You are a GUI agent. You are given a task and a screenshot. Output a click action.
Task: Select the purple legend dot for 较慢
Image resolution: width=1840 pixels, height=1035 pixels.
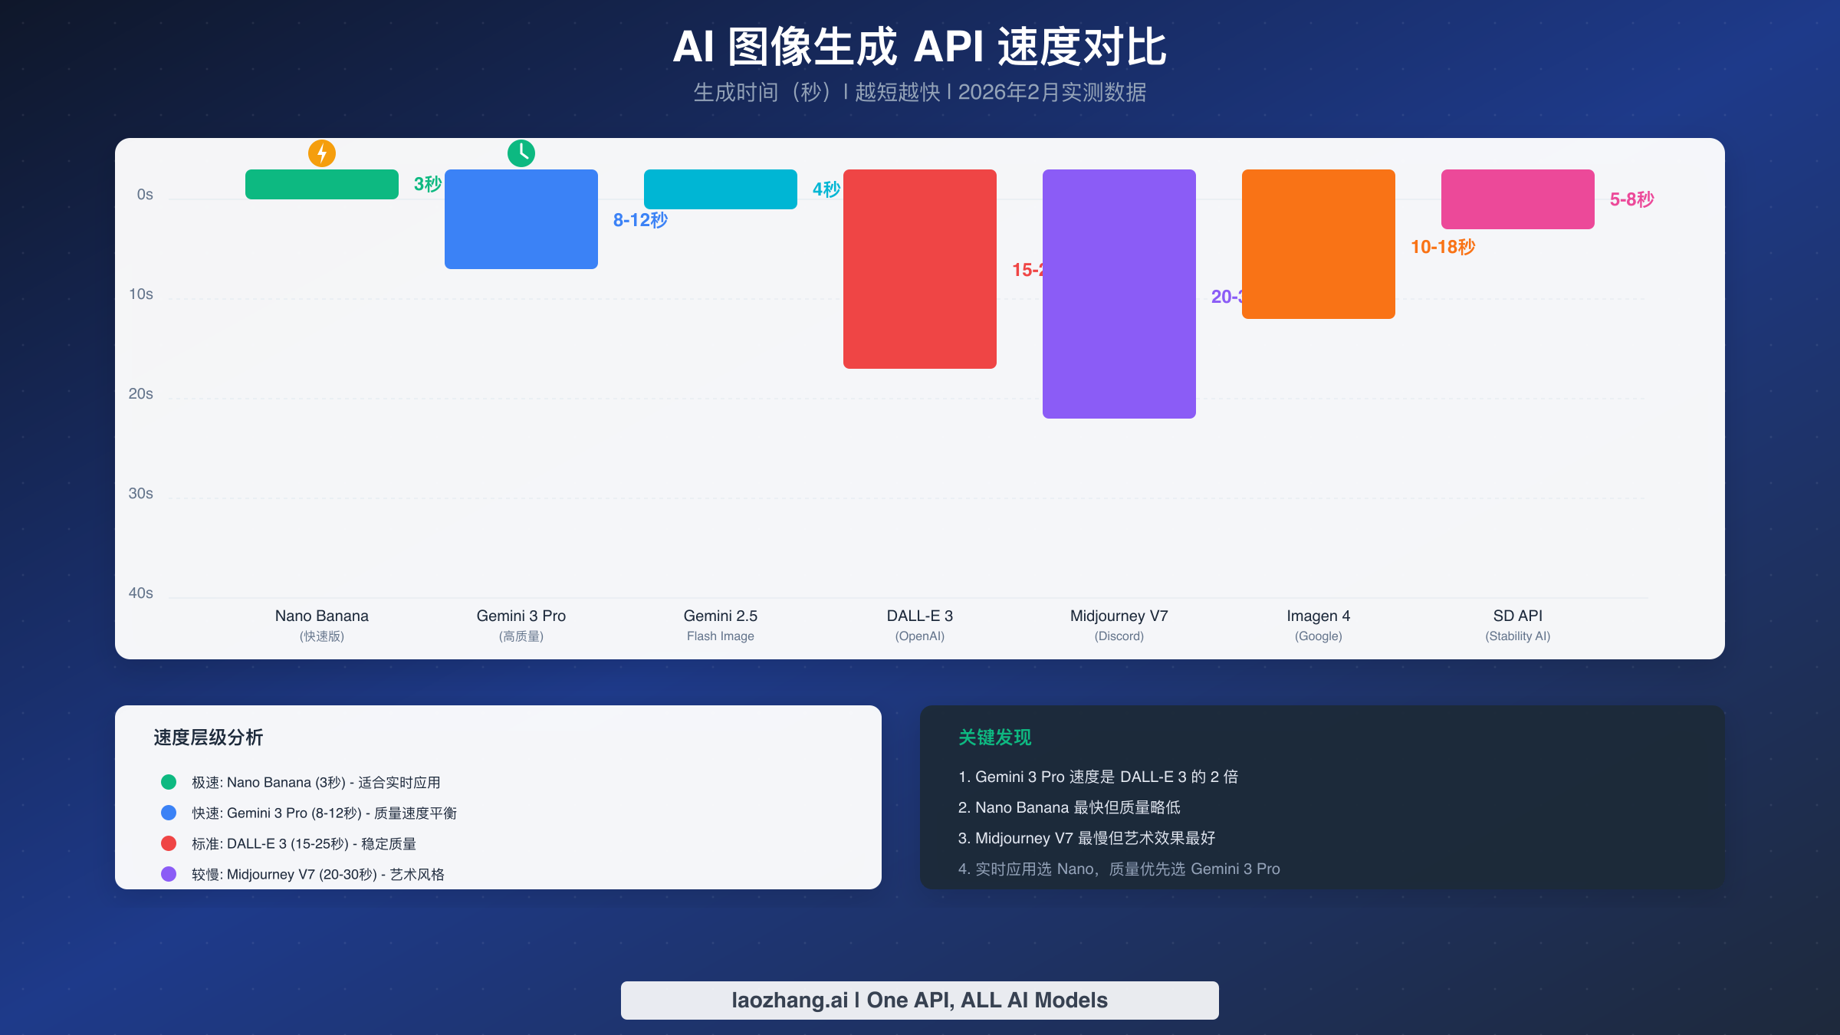pos(168,874)
